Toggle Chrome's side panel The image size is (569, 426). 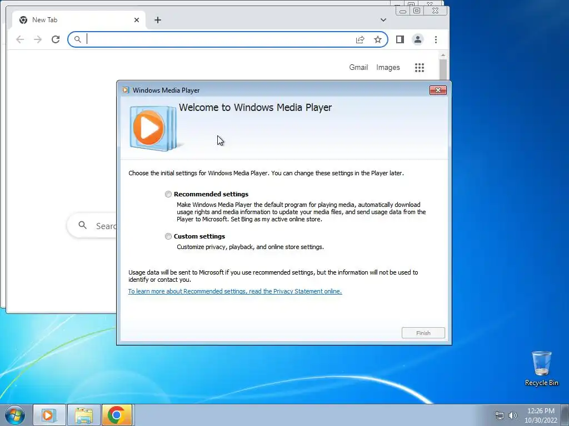coord(400,39)
